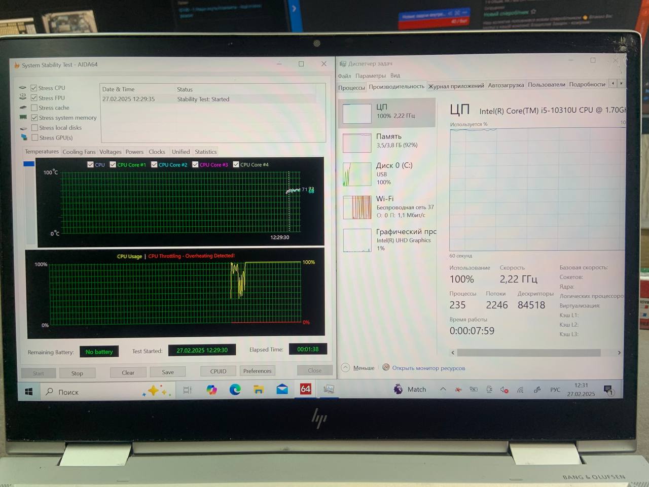649x487 pixels.
Task: Select the blue temperature graph color swatch
Action: 29,164
